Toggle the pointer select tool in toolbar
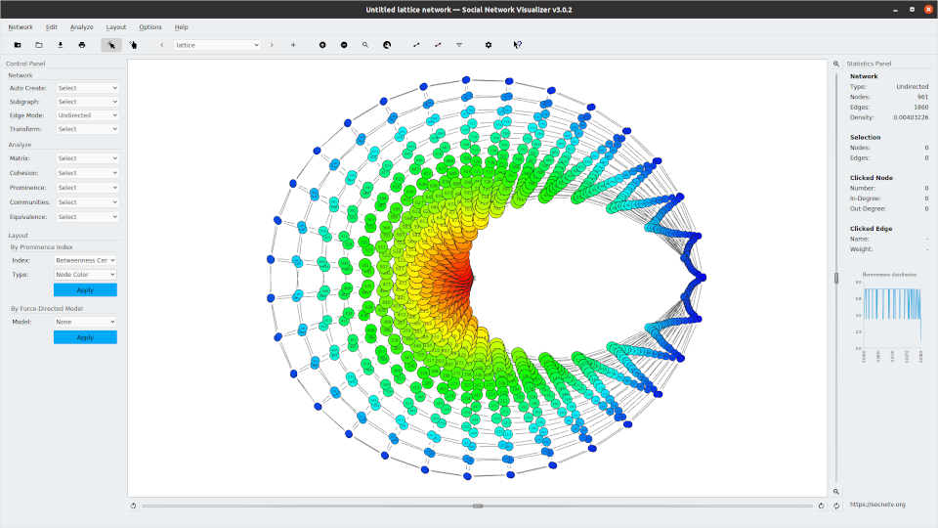The height and width of the screenshot is (528, 938). [x=111, y=45]
